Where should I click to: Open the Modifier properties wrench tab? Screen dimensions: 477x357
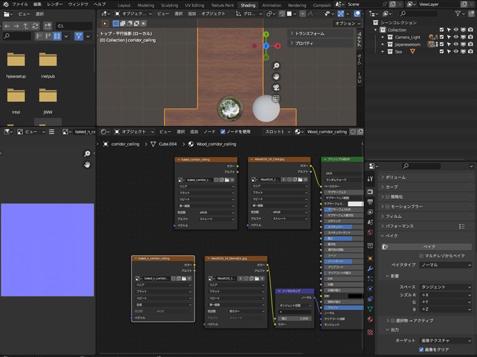click(370, 269)
